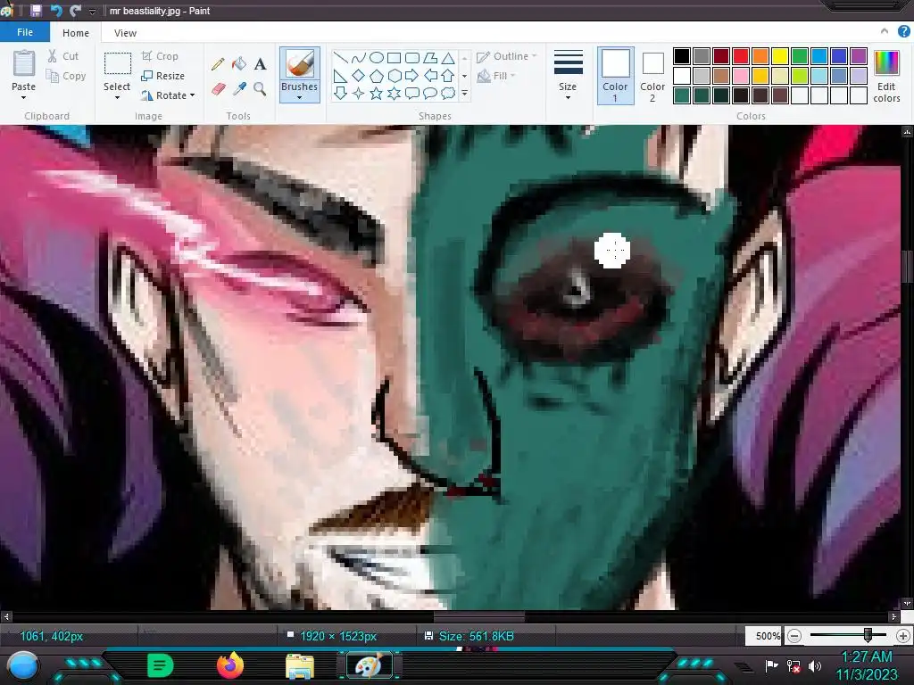This screenshot has width=914, height=685.
Task: Choose the Hexagon shape
Action: pos(394,76)
